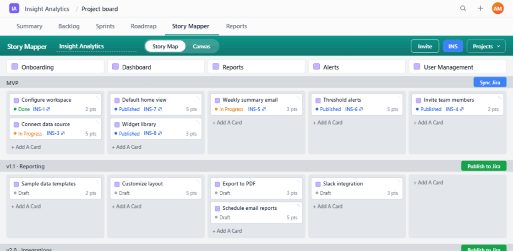Click the v1.1 · Reporting release label
This screenshot has width=513, height=251.
(x=26, y=167)
